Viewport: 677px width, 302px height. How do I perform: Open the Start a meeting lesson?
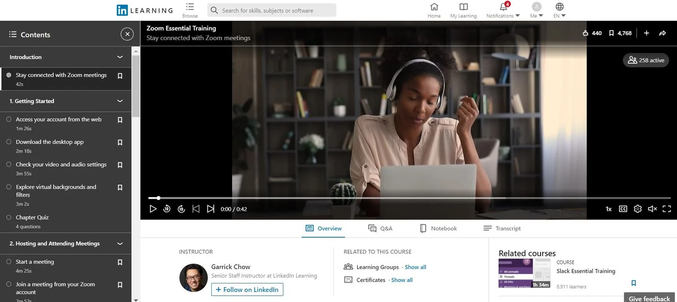tap(35, 262)
